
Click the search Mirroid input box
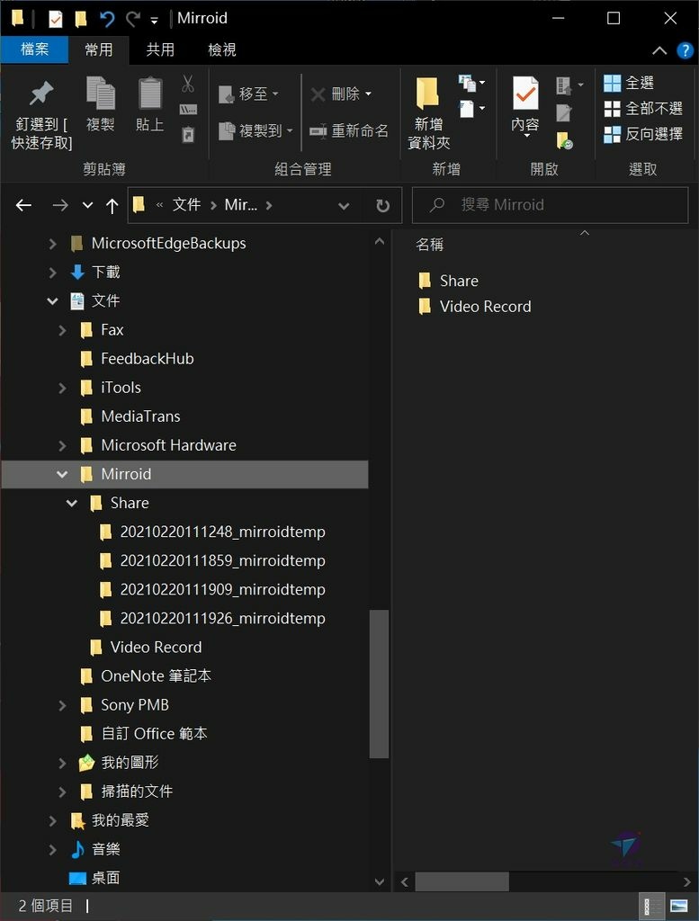click(x=550, y=205)
